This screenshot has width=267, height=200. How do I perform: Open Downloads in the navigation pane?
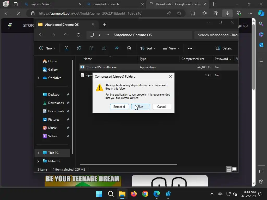click(x=56, y=103)
